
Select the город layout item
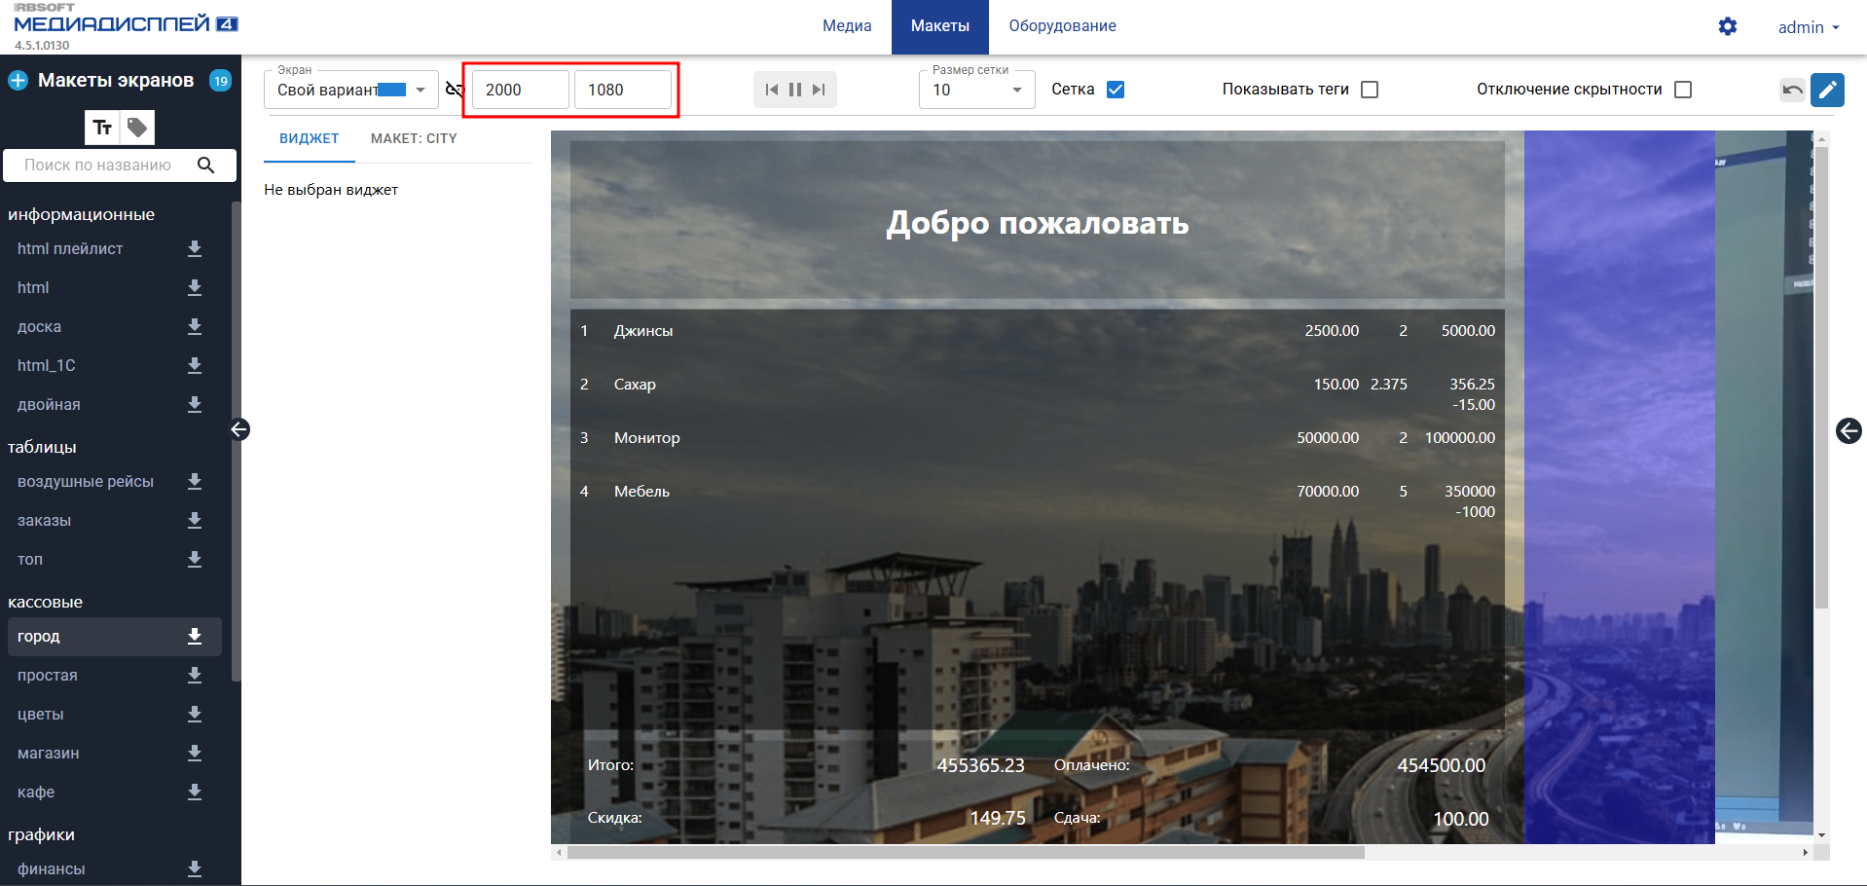(x=114, y=637)
